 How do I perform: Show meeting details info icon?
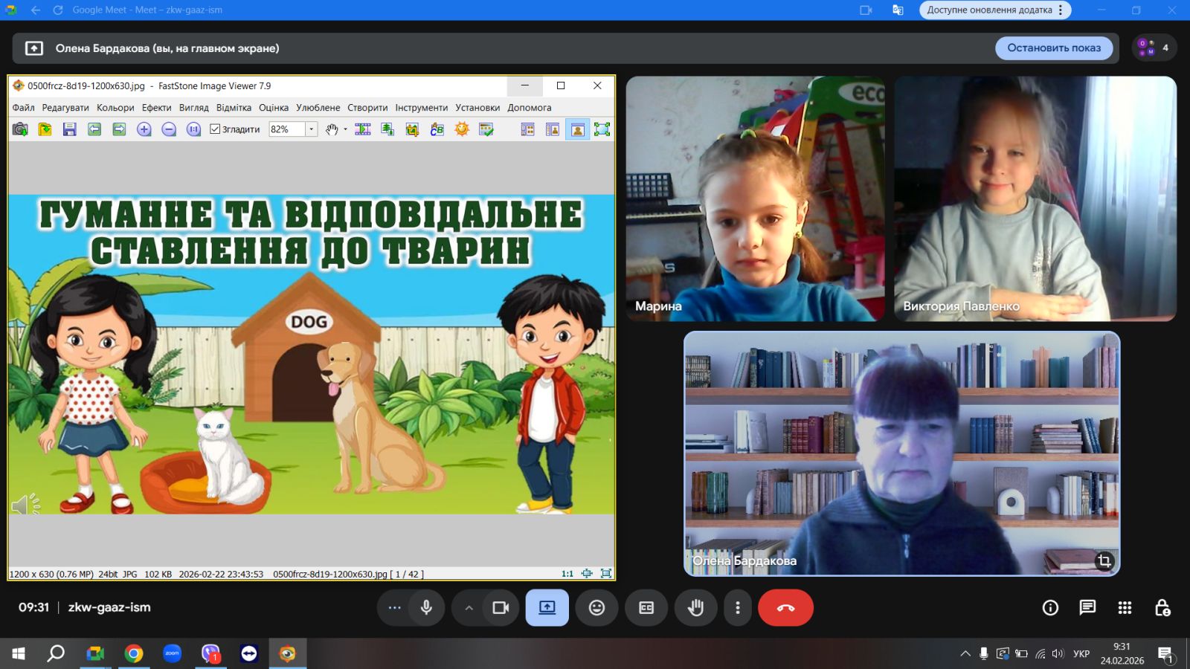[1050, 608]
